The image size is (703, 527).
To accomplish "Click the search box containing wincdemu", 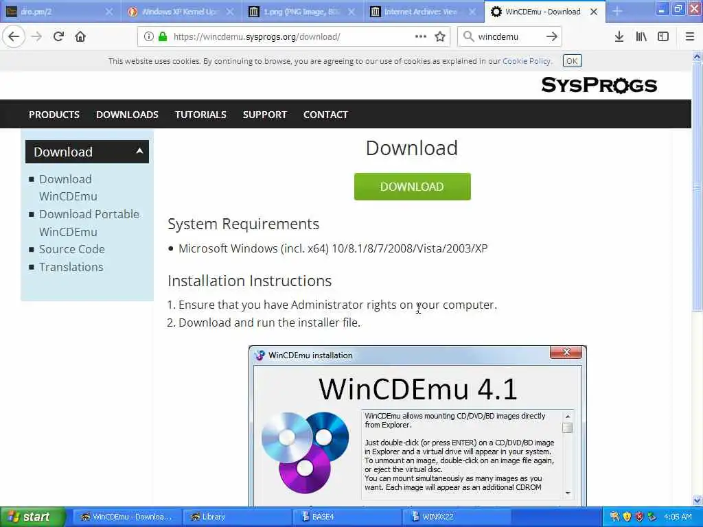I will click(509, 37).
